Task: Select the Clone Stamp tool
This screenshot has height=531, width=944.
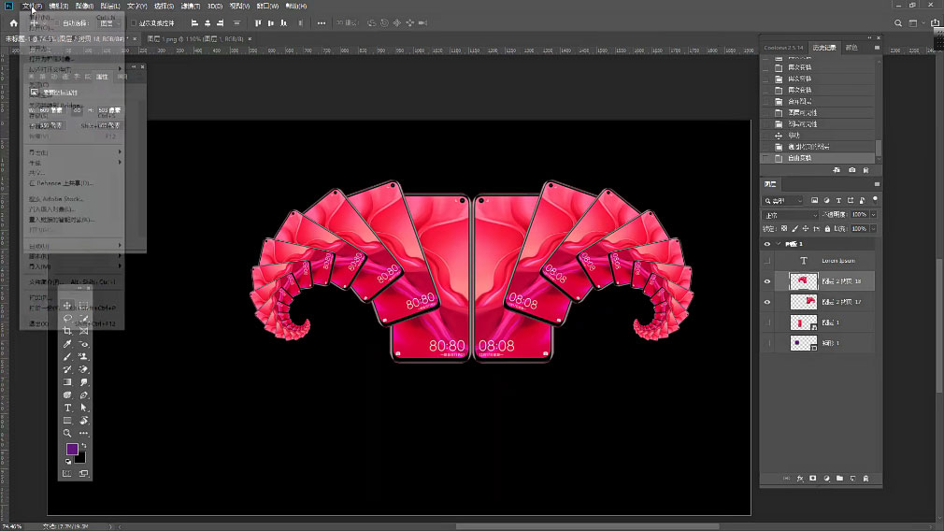Action: click(84, 356)
